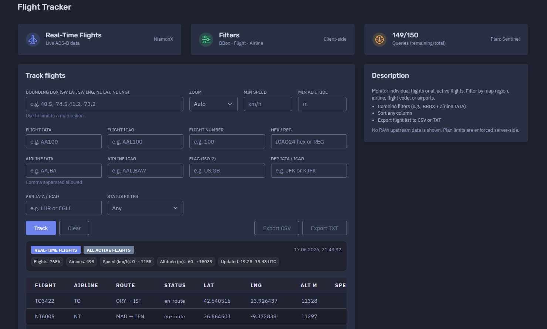Open the Zoom dropdown set to Auto
Screen dimensions: 547x329
213,104
